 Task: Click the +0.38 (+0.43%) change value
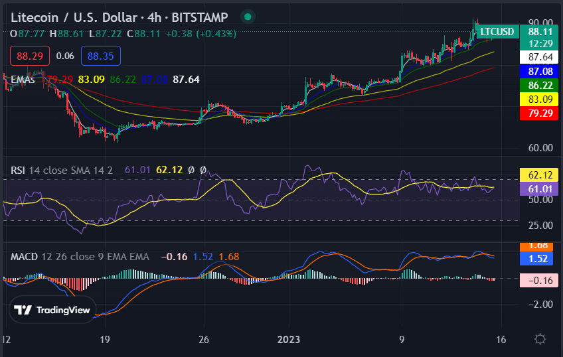201,34
